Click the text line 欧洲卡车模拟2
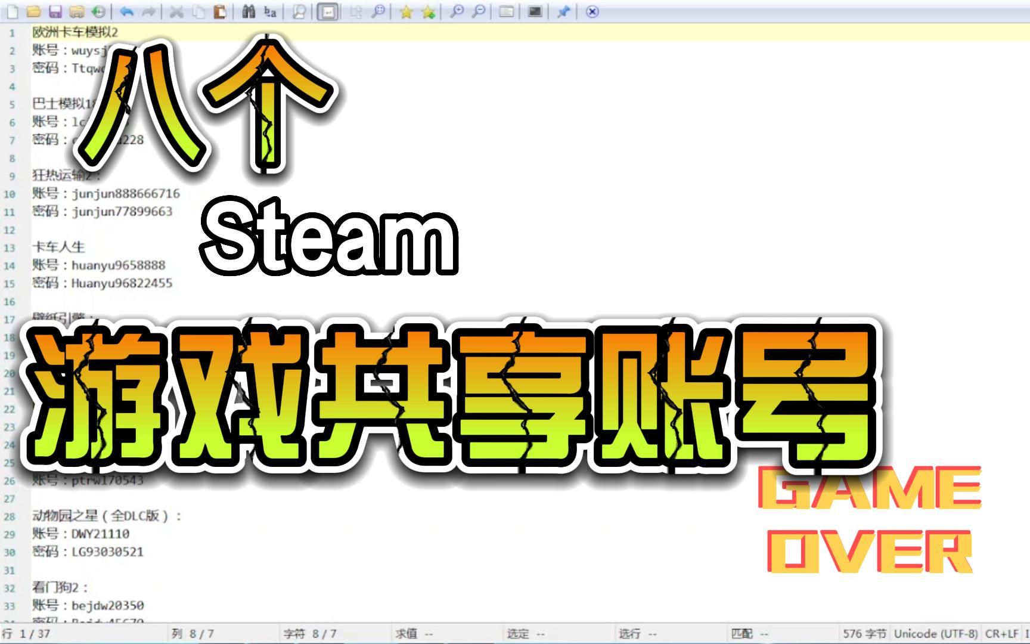 click(75, 32)
